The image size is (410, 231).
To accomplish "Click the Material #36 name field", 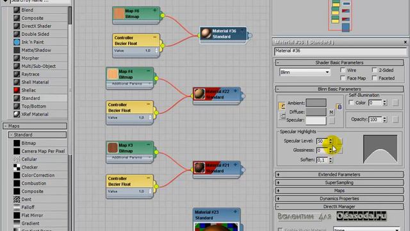I will (341, 51).
